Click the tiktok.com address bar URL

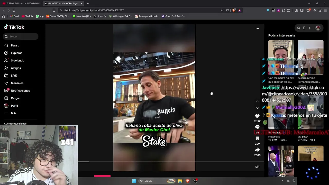pyautogui.click(x=94, y=10)
